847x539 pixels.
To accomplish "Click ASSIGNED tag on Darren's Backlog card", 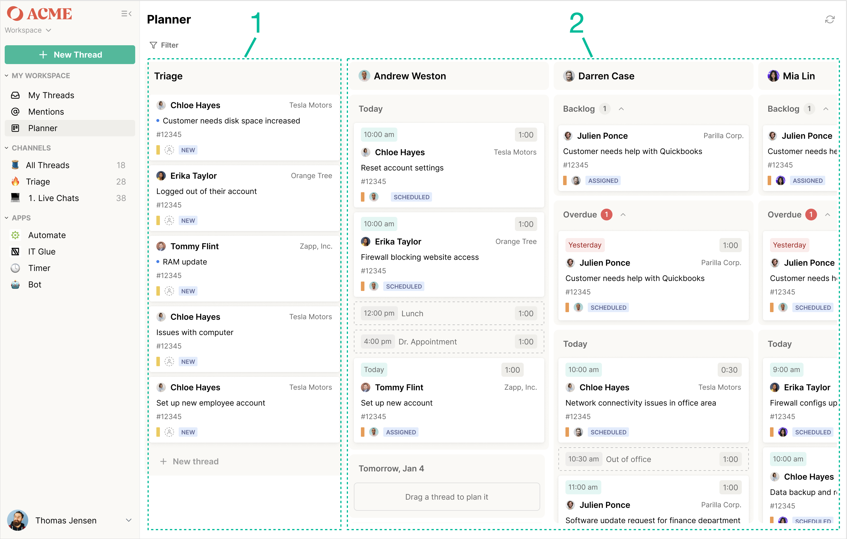I will [x=603, y=181].
